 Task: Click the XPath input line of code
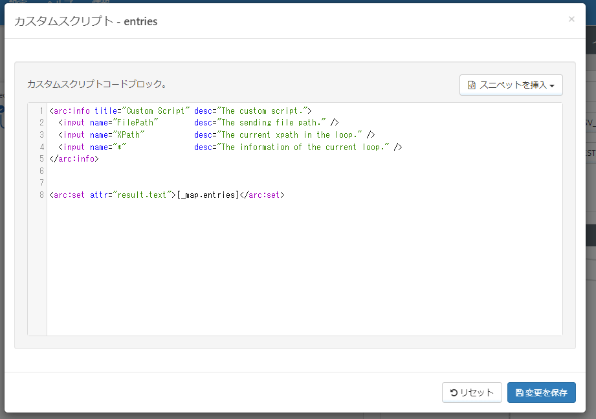point(212,135)
